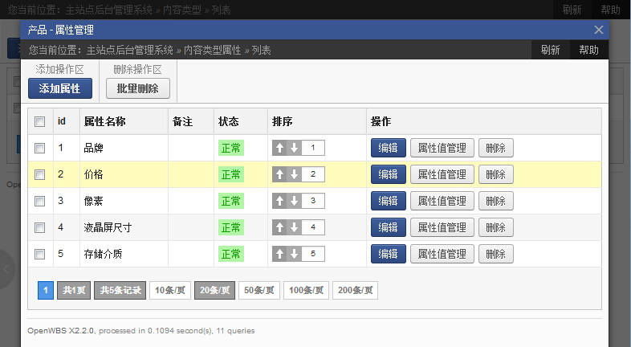Image resolution: width=631 pixels, height=347 pixels.
Task: Click move-up arrow for 品牌 row
Action: pyautogui.click(x=280, y=148)
